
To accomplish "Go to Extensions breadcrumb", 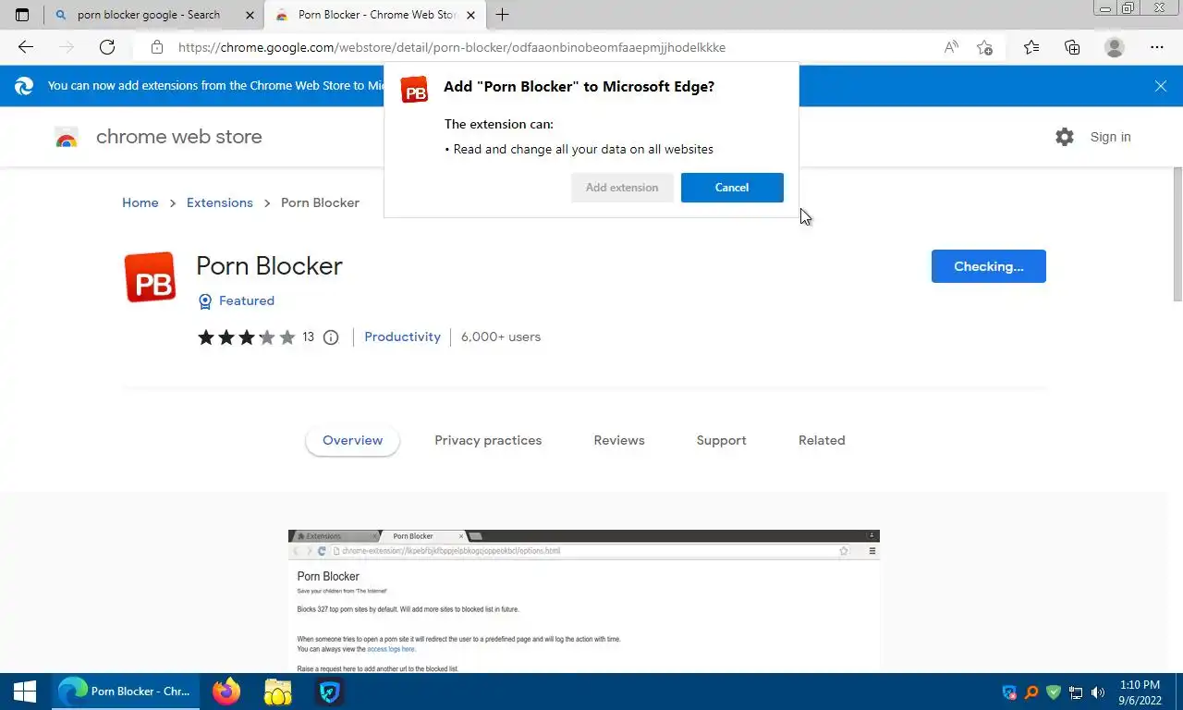I will (220, 202).
